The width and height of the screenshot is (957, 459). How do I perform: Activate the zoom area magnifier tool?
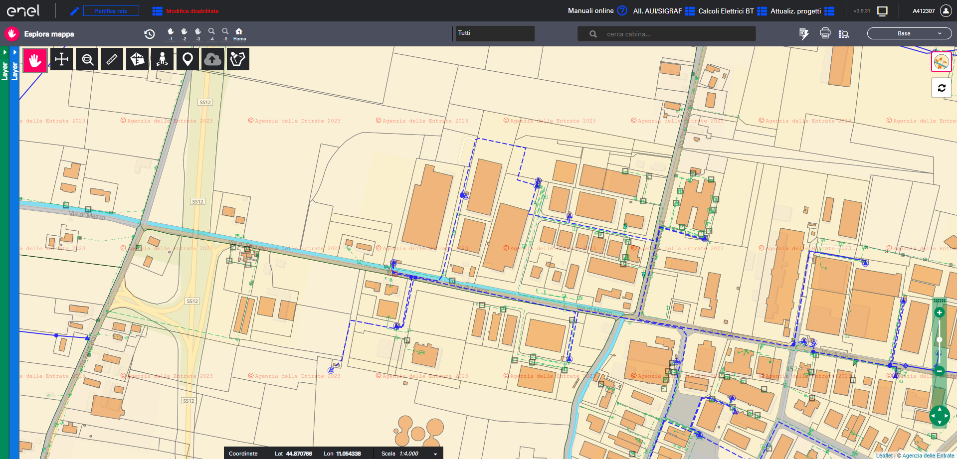87,59
